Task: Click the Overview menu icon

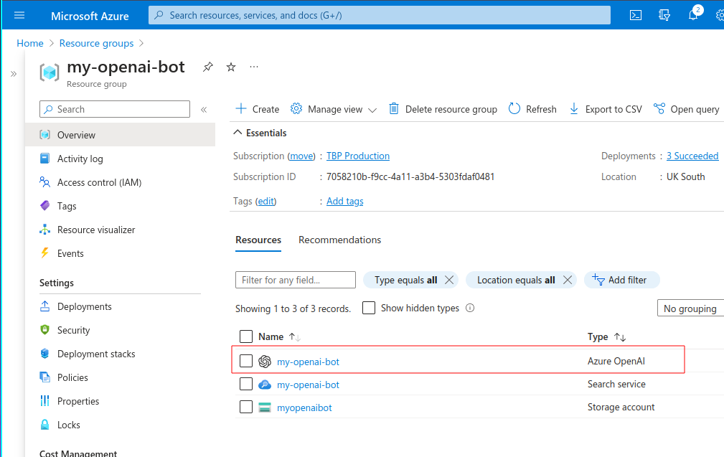Action: point(44,135)
